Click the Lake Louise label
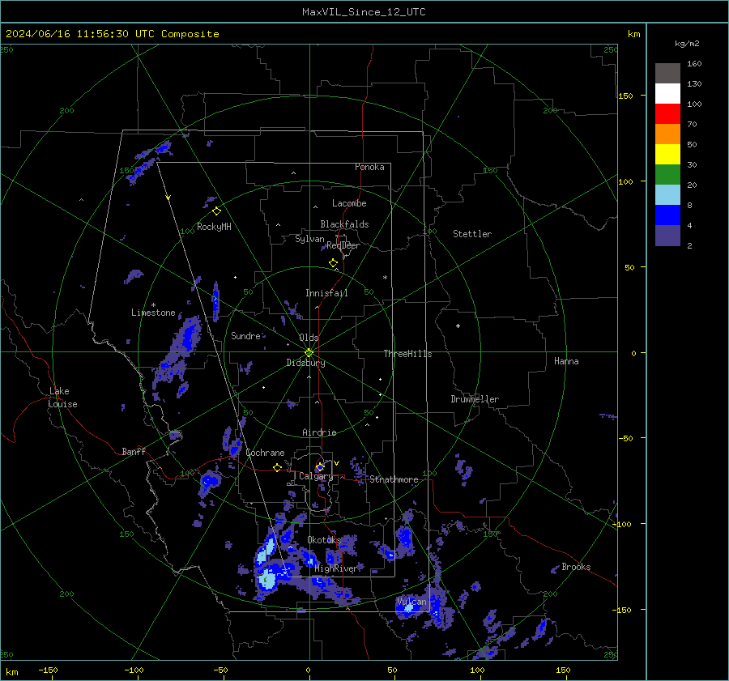 point(62,398)
